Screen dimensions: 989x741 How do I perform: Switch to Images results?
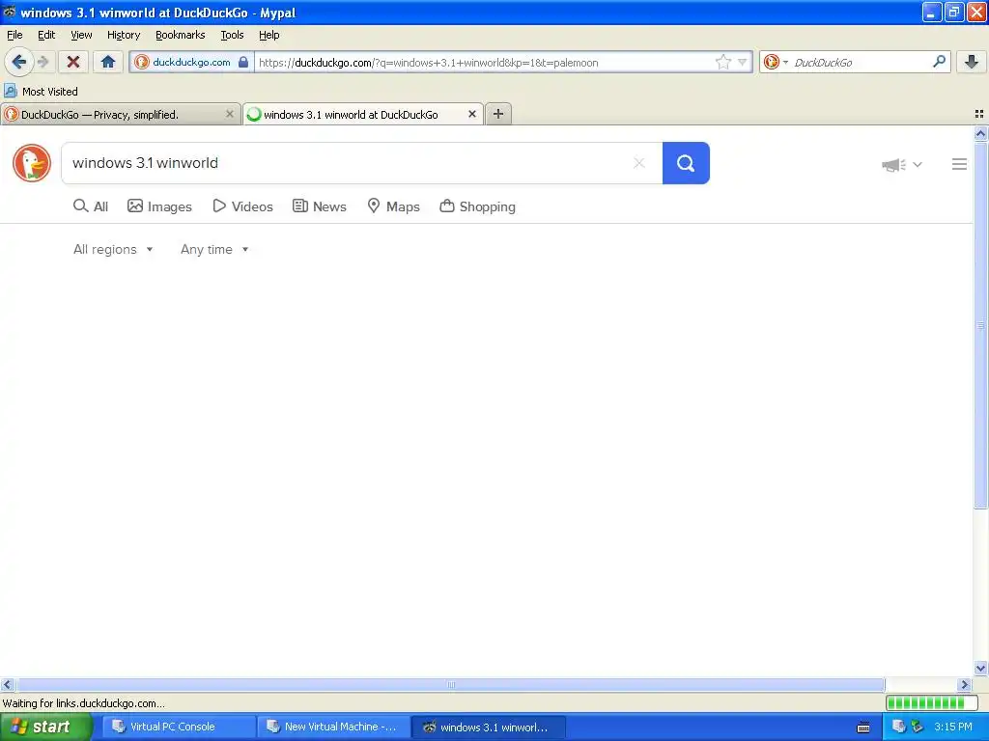[159, 206]
